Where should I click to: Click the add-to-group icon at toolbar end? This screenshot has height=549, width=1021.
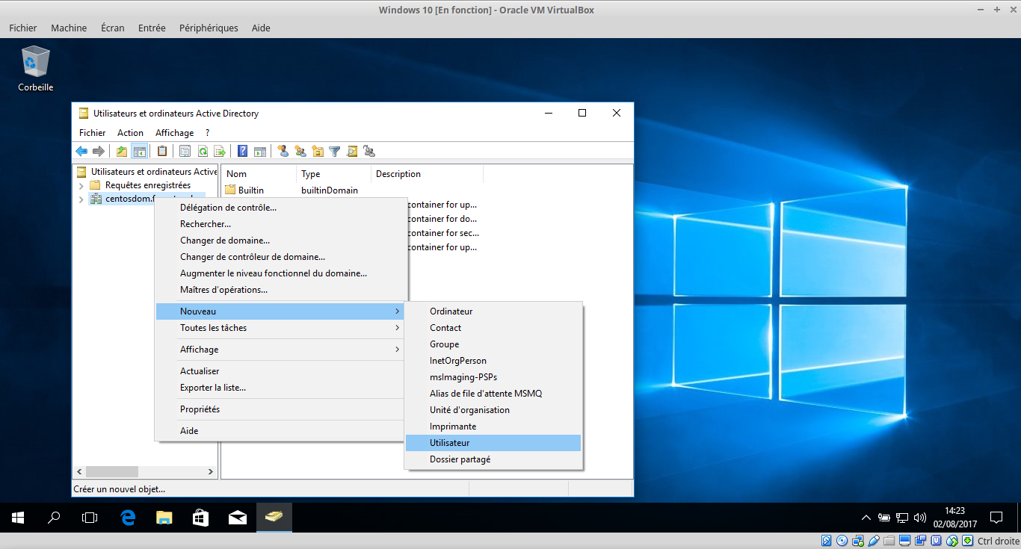369,152
